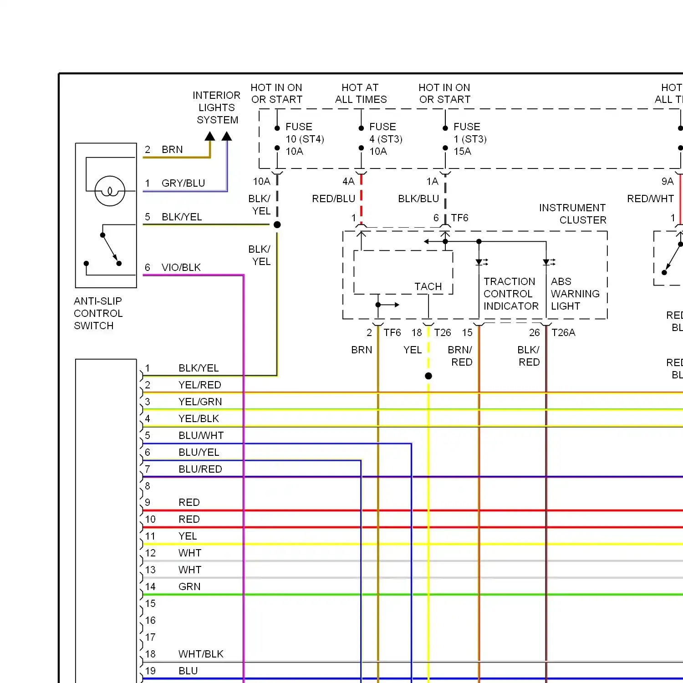Click 'HOT IN ON OR START' above fuse 1
The height and width of the screenshot is (683, 683).
click(445, 93)
